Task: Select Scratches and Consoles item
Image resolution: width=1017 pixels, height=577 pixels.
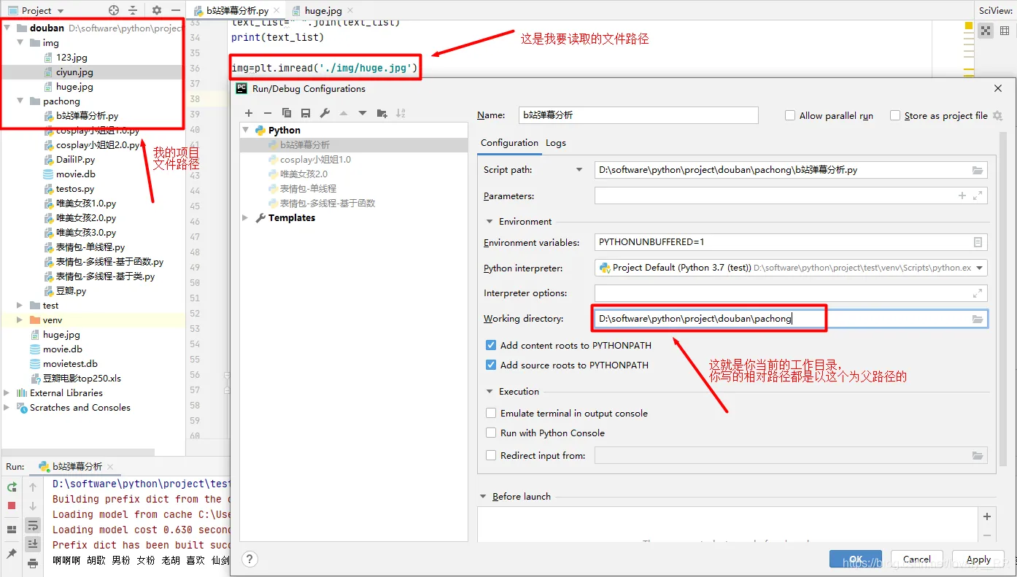Action: [x=80, y=407]
